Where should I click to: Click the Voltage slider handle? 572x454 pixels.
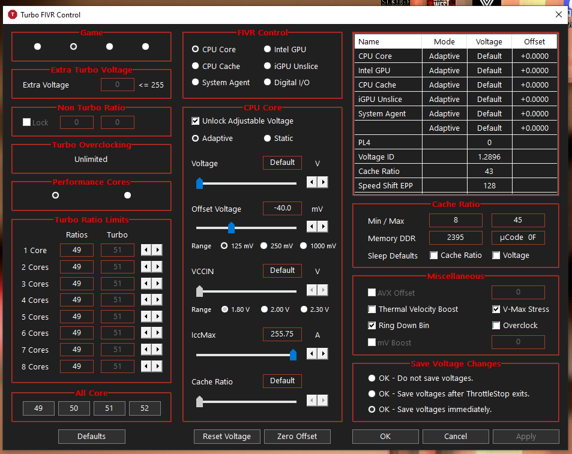(x=199, y=184)
